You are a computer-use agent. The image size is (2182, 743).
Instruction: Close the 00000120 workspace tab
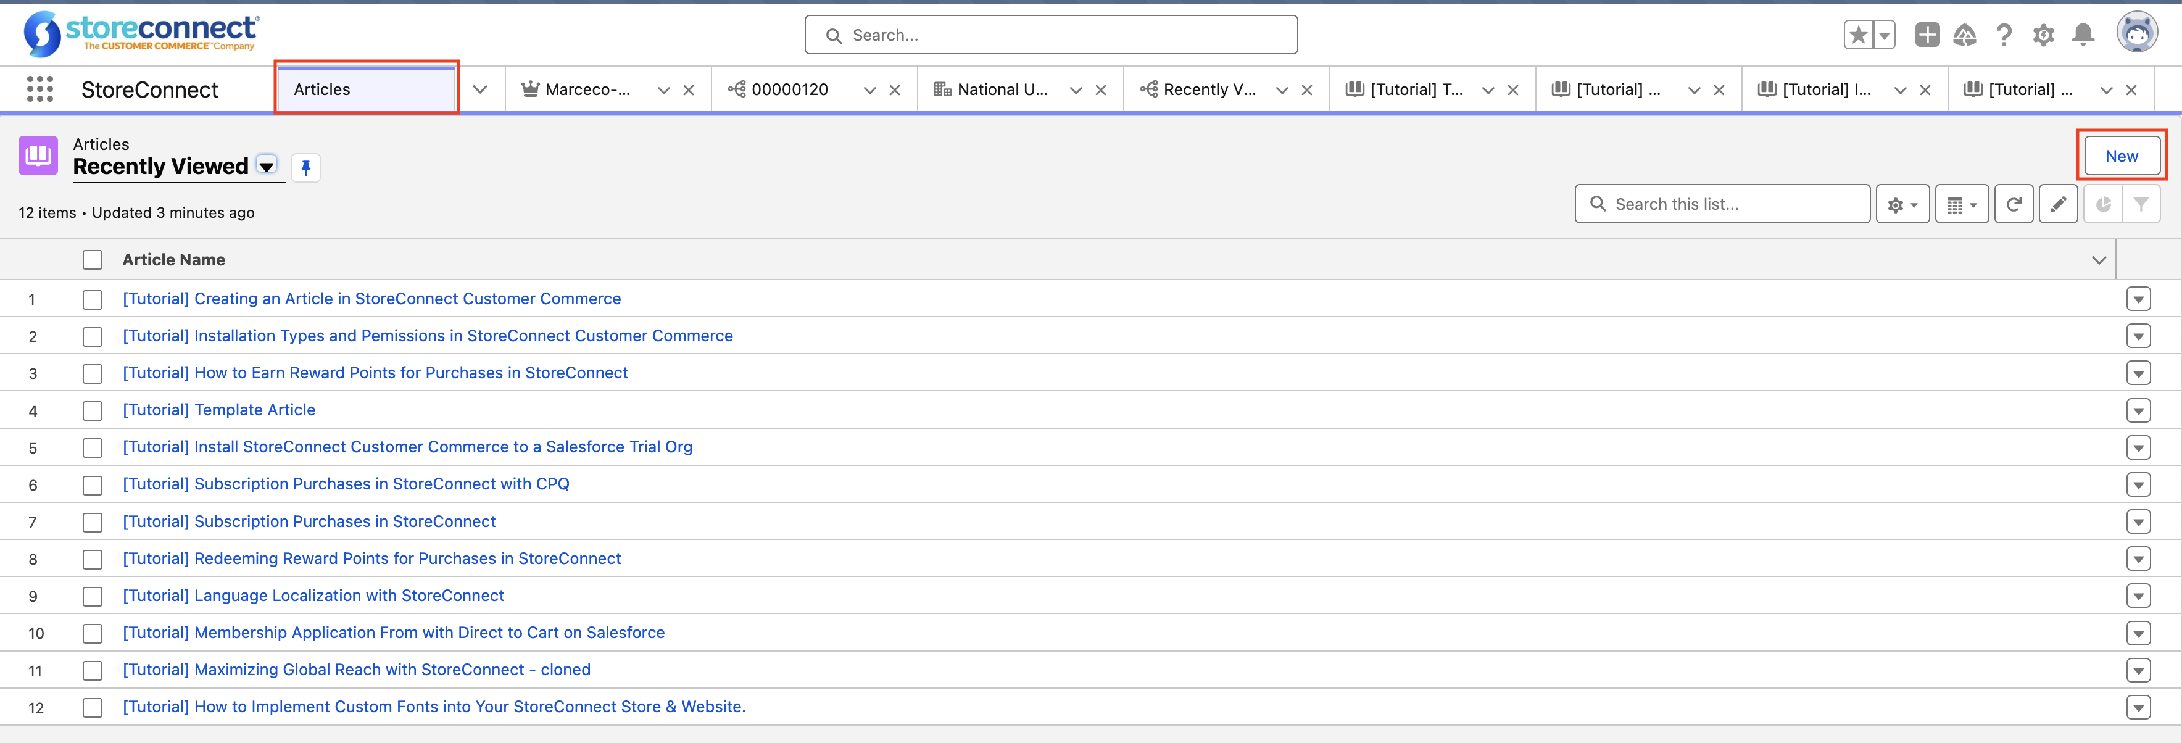895,90
